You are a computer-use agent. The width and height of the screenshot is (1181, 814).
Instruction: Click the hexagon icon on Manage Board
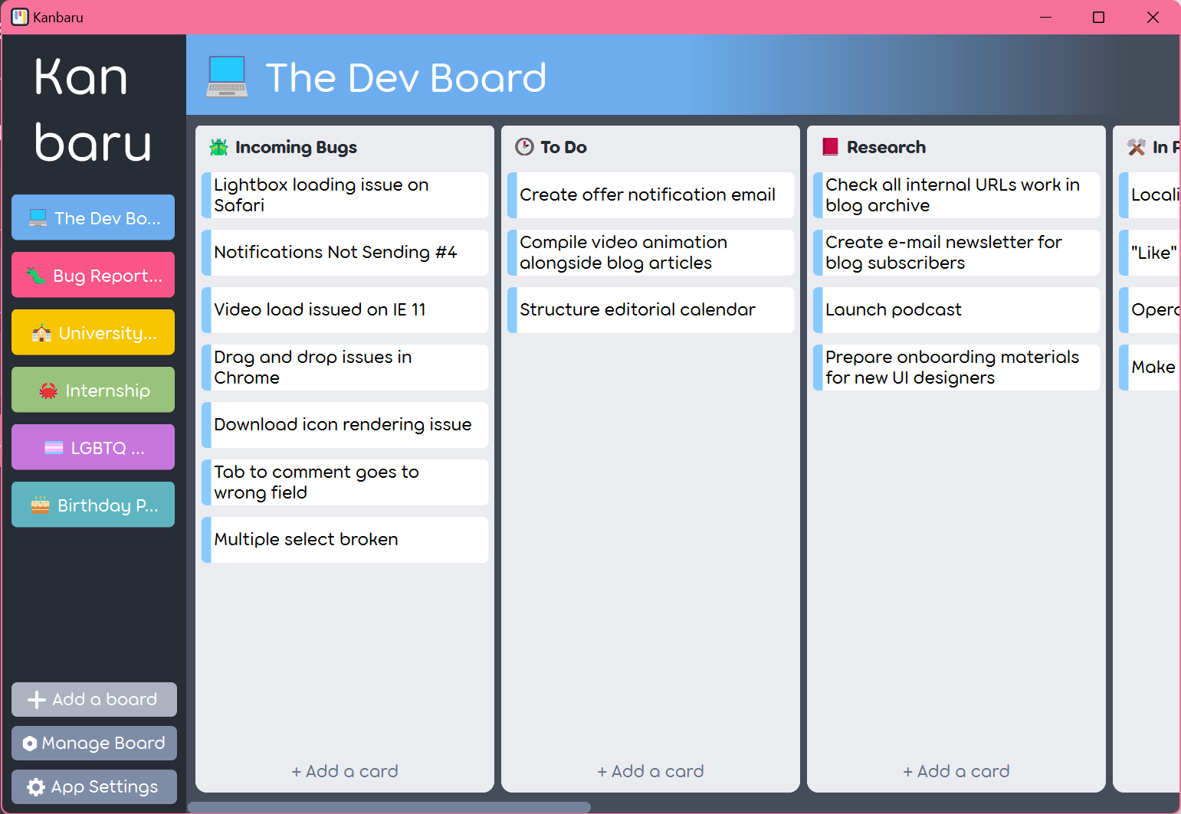[30, 744]
